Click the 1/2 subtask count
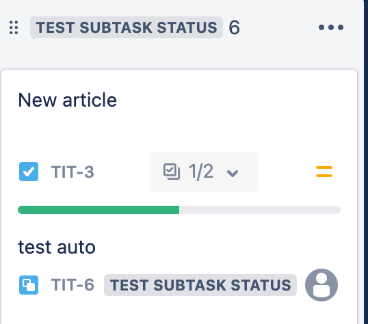This screenshot has width=368, height=324. (201, 172)
